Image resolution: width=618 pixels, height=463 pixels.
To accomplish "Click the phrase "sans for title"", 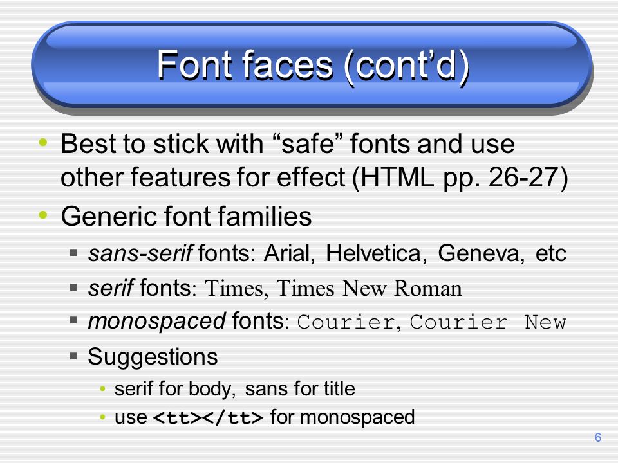I will [x=300, y=388].
